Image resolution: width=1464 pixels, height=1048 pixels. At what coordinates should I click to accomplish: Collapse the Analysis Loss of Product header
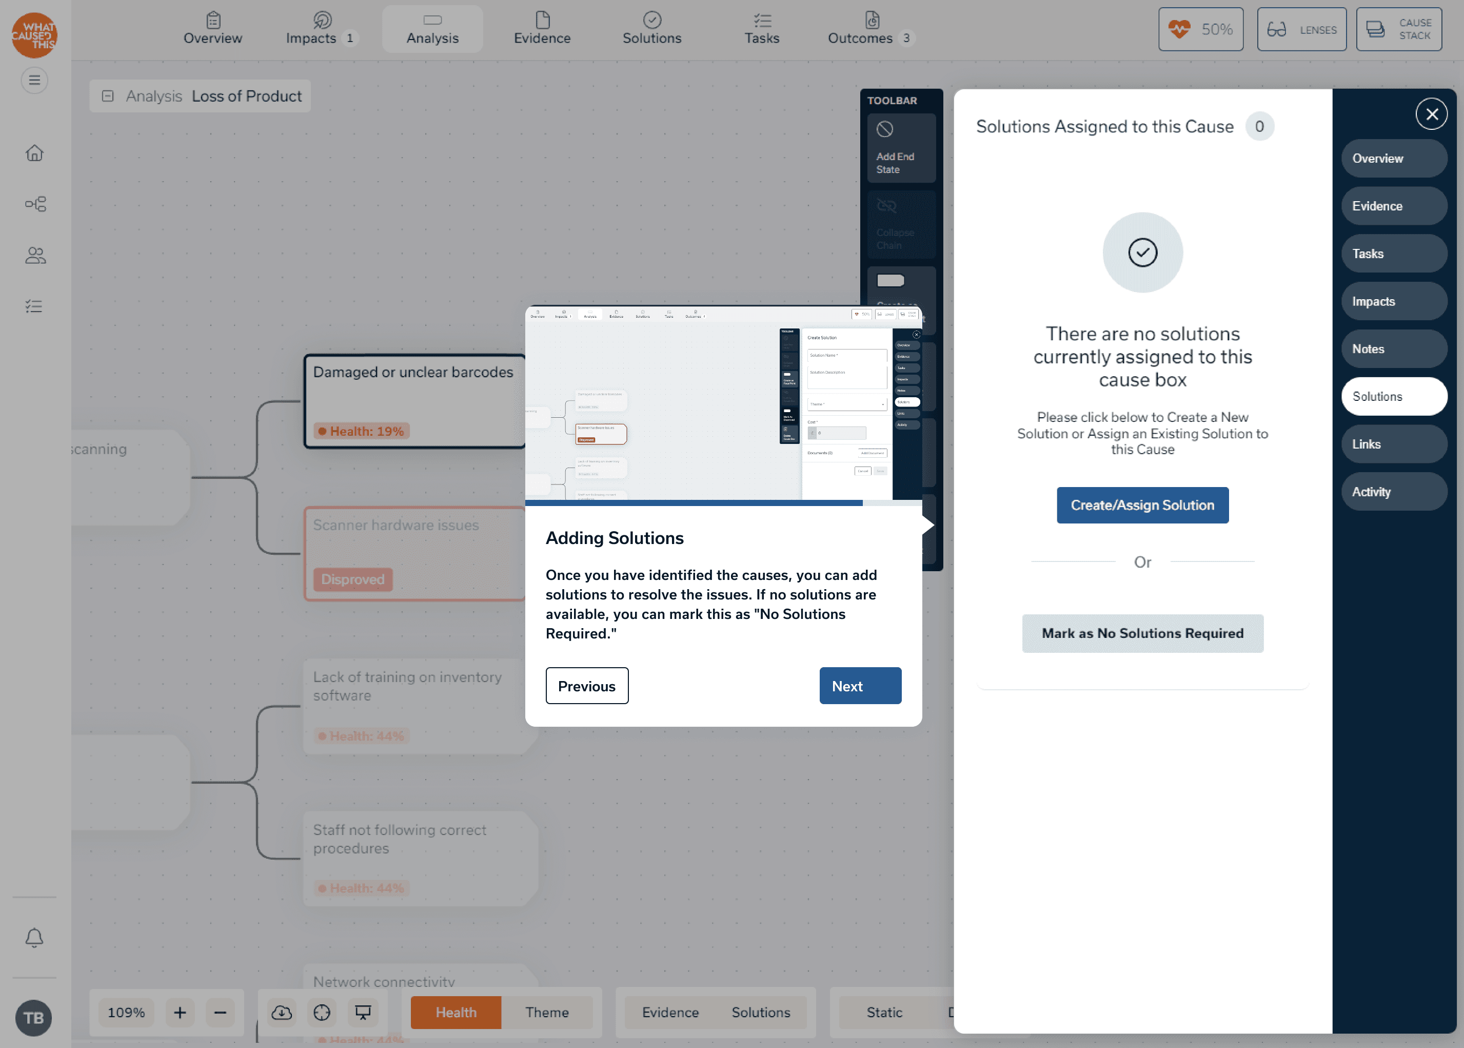click(x=108, y=96)
